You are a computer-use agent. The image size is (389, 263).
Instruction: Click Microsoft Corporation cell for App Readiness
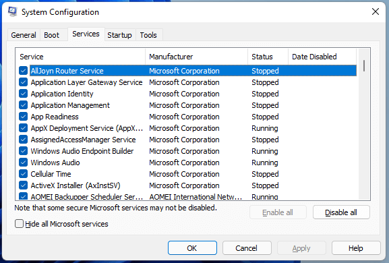tap(184, 117)
